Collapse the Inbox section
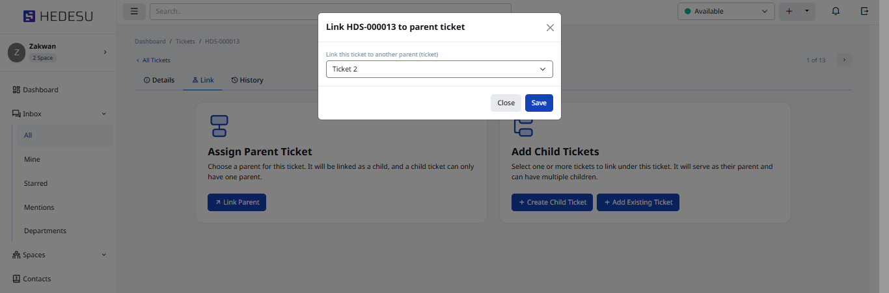Screen dimensions: 889x293 coord(103,114)
